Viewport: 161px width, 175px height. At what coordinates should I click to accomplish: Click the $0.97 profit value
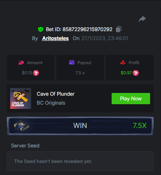click(126, 73)
